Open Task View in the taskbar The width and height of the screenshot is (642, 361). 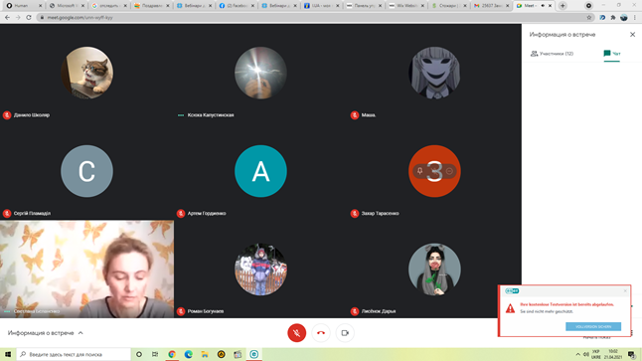pos(155,354)
